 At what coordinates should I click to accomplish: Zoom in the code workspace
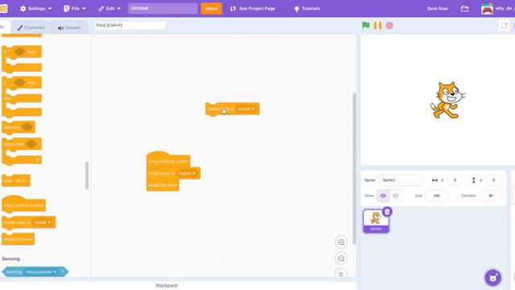pos(341,242)
